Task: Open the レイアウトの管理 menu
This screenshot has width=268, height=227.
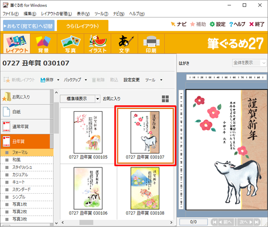Action: [56, 14]
